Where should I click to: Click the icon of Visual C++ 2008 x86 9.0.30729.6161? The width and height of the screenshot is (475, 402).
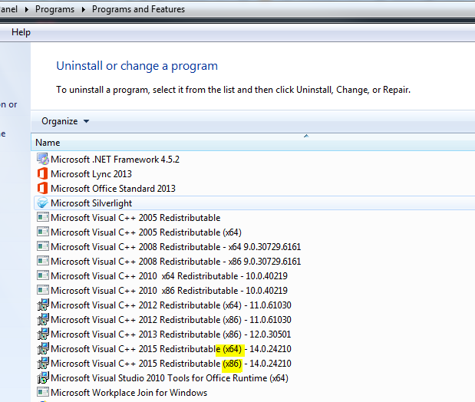tap(43, 261)
